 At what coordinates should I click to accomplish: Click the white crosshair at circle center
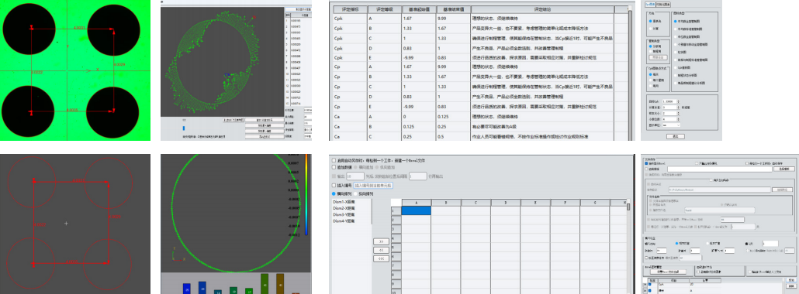coord(66,224)
